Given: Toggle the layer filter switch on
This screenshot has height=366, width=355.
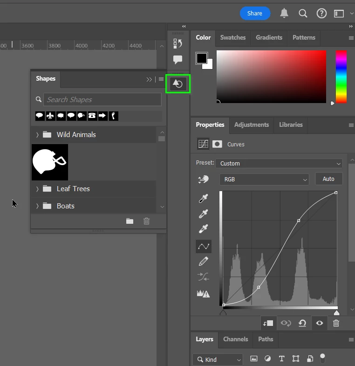Looking at the screenshot, I should [x=322, y=358].
